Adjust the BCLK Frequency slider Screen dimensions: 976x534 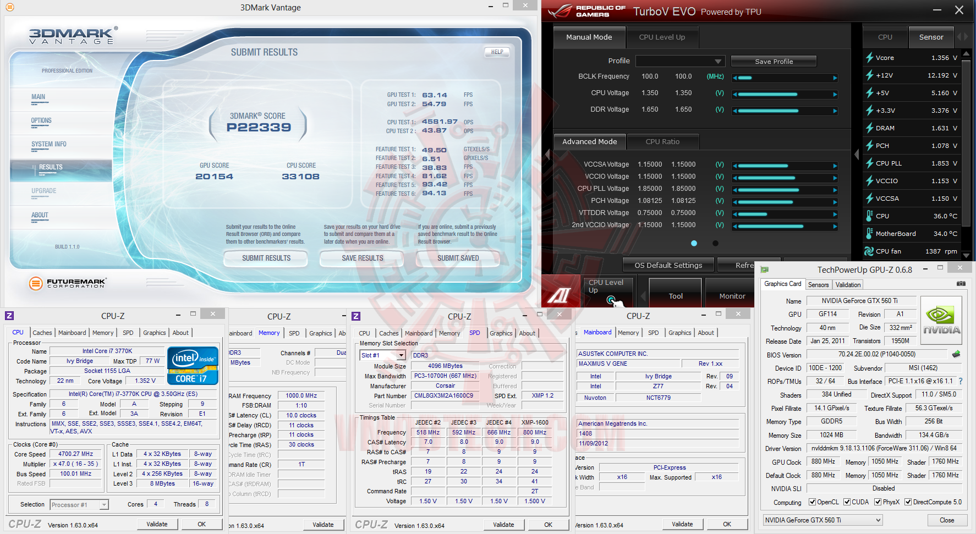[x=785, y=78]
